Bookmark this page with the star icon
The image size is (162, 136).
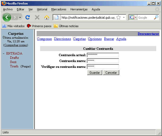(x=118, y=17)
